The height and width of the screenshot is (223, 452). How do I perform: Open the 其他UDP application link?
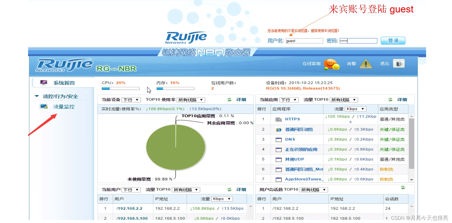[x=295, y=159]
